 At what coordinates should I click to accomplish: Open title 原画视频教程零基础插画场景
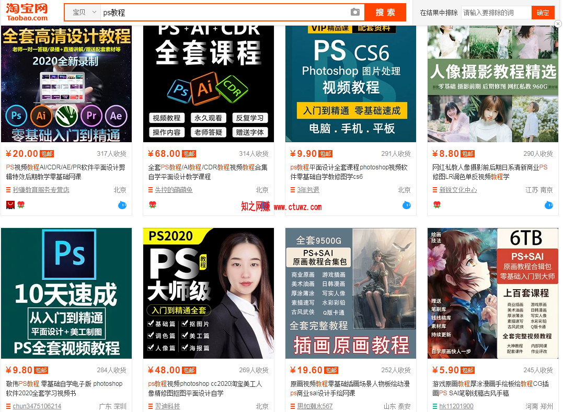(350, 388)
